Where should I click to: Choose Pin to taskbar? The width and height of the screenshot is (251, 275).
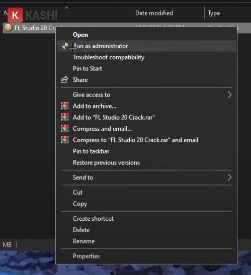tap(146, 151)
